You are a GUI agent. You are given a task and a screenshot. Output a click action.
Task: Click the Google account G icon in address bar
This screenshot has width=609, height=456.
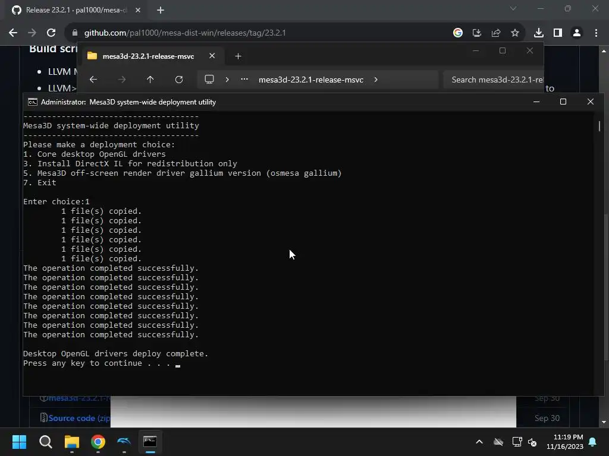click(x=458, y=33)
